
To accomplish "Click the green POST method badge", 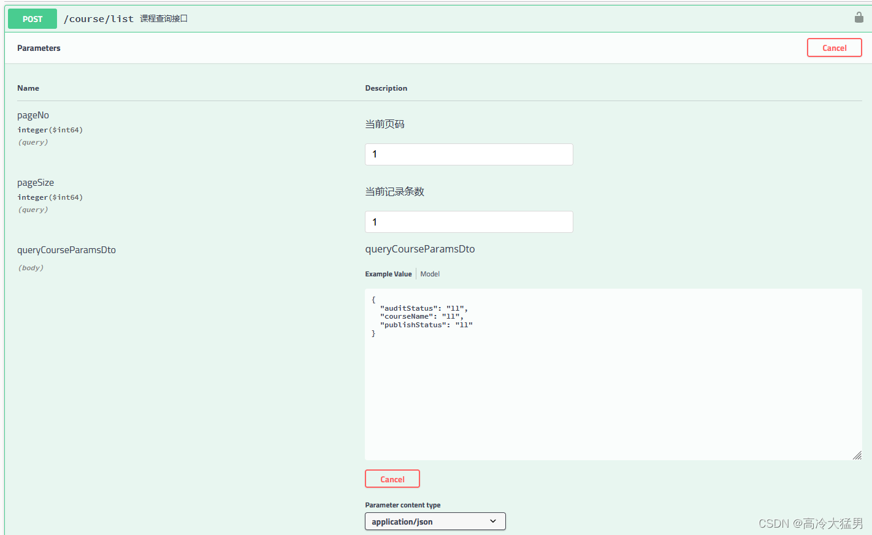I will point(32,18).
